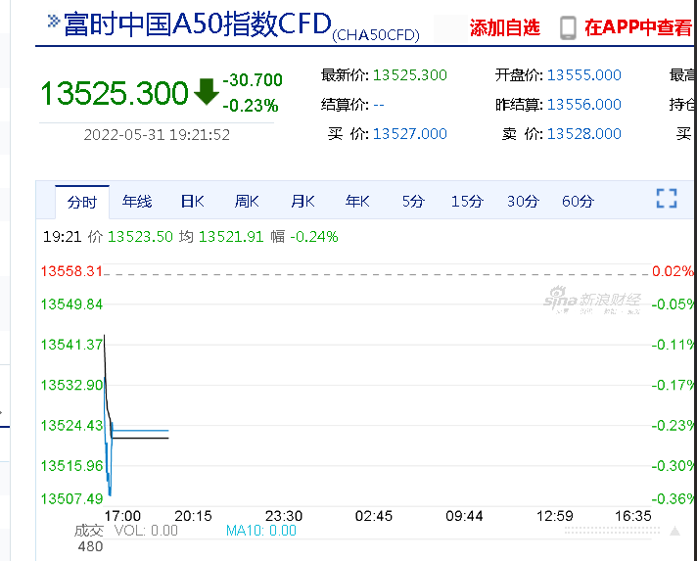
Task: Click the green down arrow price indicator
Action: pyautogui.click(x=207, y=92)
